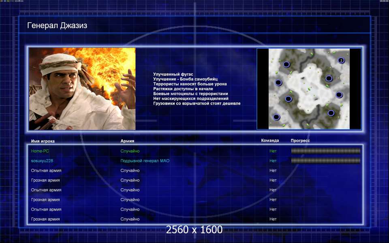The image size is (389, 243).
Task: Click 'Боевые мотоциклы с террористами'
Action: (190, 94)
